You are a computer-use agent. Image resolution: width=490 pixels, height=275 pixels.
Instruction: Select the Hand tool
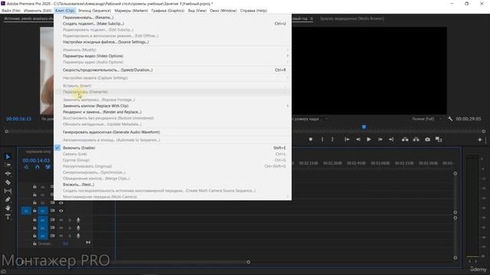(x=8, y=208)
